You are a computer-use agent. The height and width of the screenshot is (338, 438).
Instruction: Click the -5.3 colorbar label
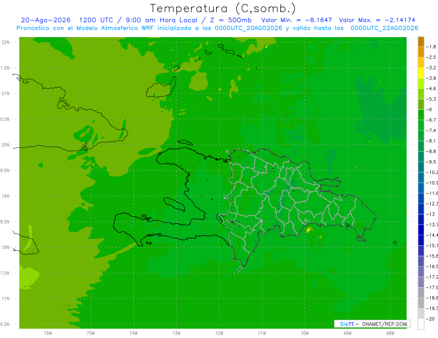click(x=432, y=99)
